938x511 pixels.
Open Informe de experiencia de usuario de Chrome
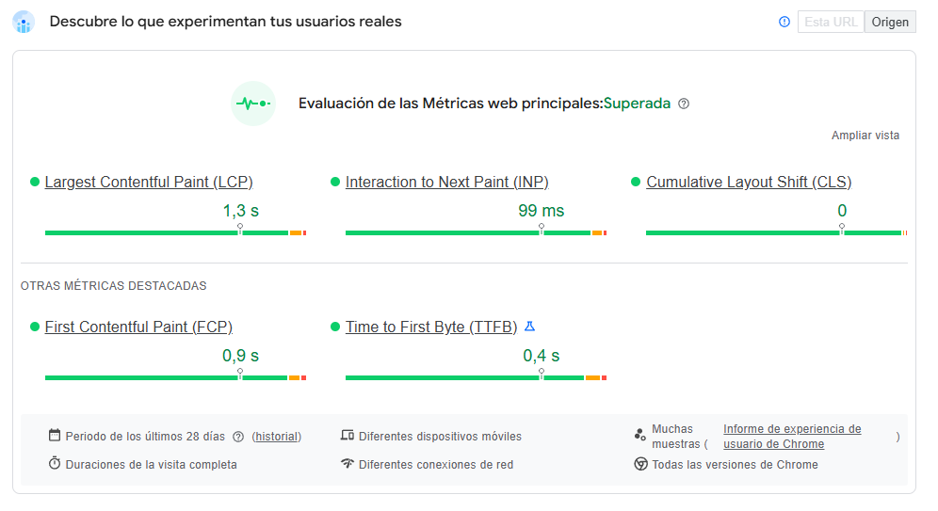coord(791,437)
